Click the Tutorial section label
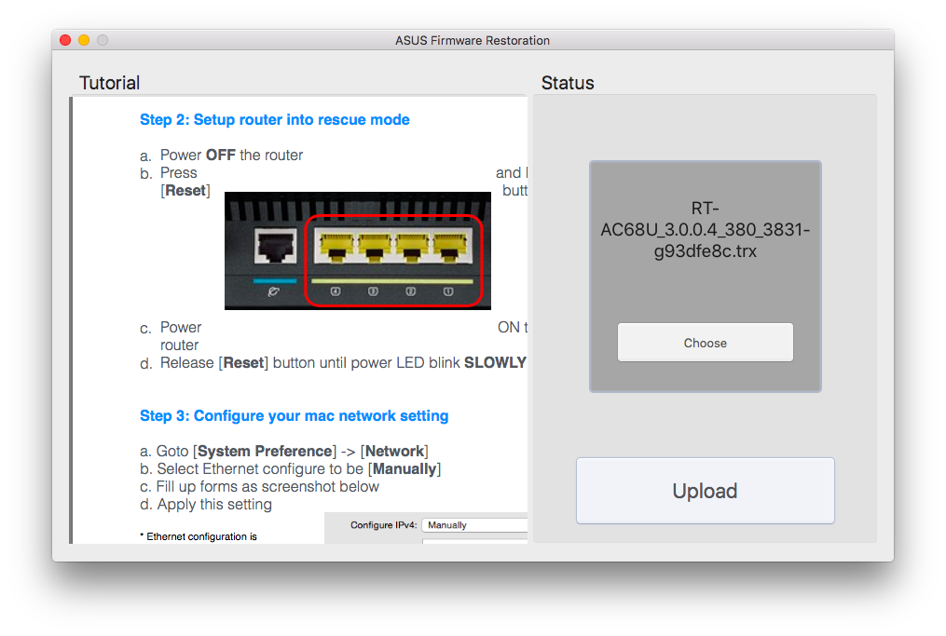The image size is (946, 636). point(109,83)
